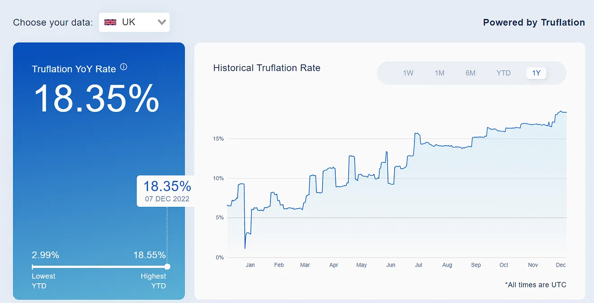Click the Choose your data label

pos(53,22)
